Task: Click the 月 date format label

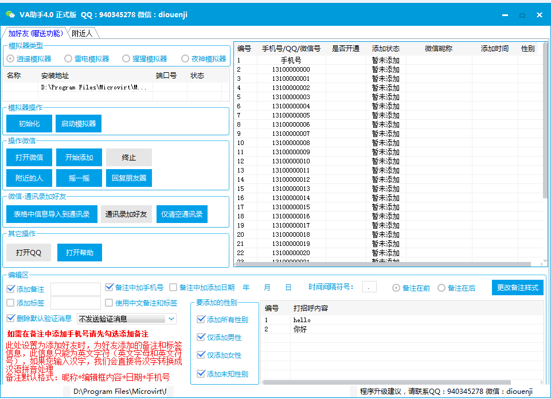Action: coord(267,287)
